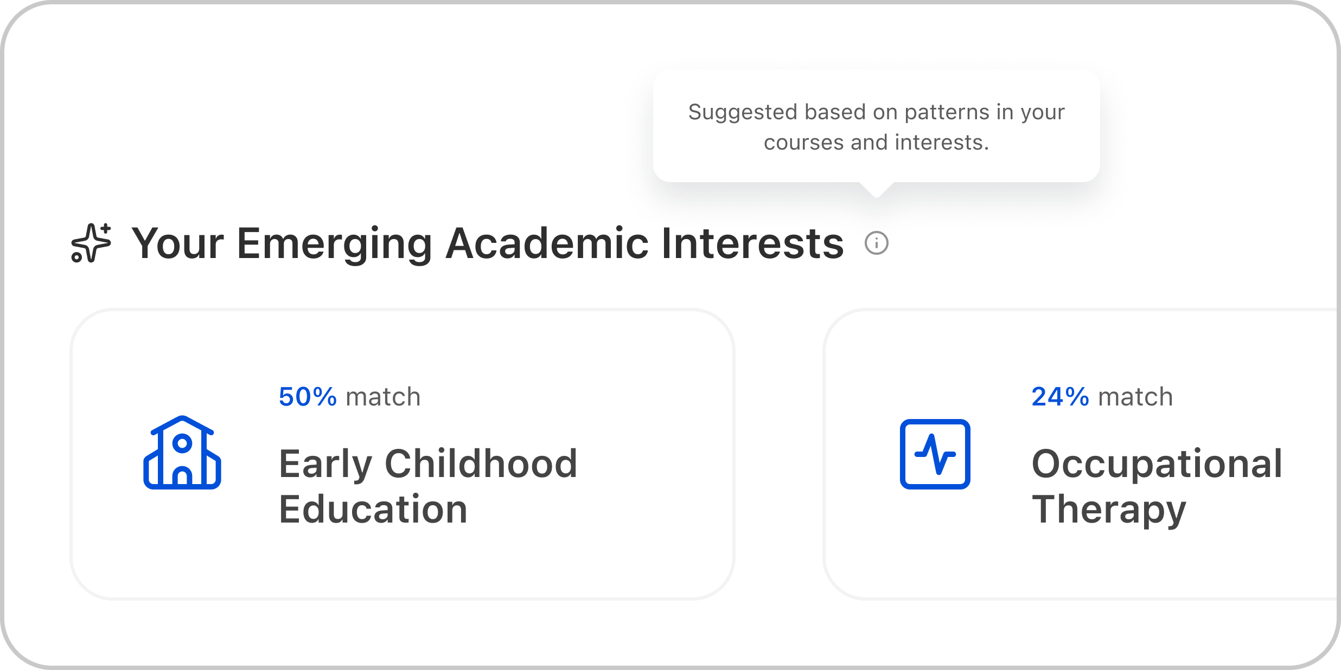Image resolution: width=1341 pixels, height=670 pixels.
Task: Click the word "Therapy" in the second card
Action: tap(1109, 510)
